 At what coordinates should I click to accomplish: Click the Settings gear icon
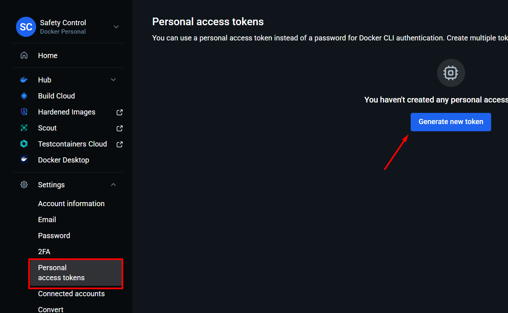pos(24,185)
